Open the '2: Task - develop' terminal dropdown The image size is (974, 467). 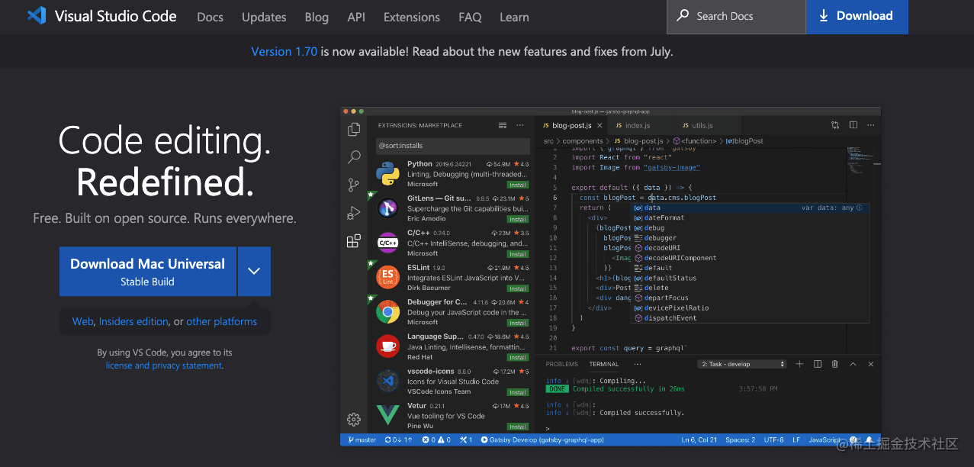click(742, 364)
